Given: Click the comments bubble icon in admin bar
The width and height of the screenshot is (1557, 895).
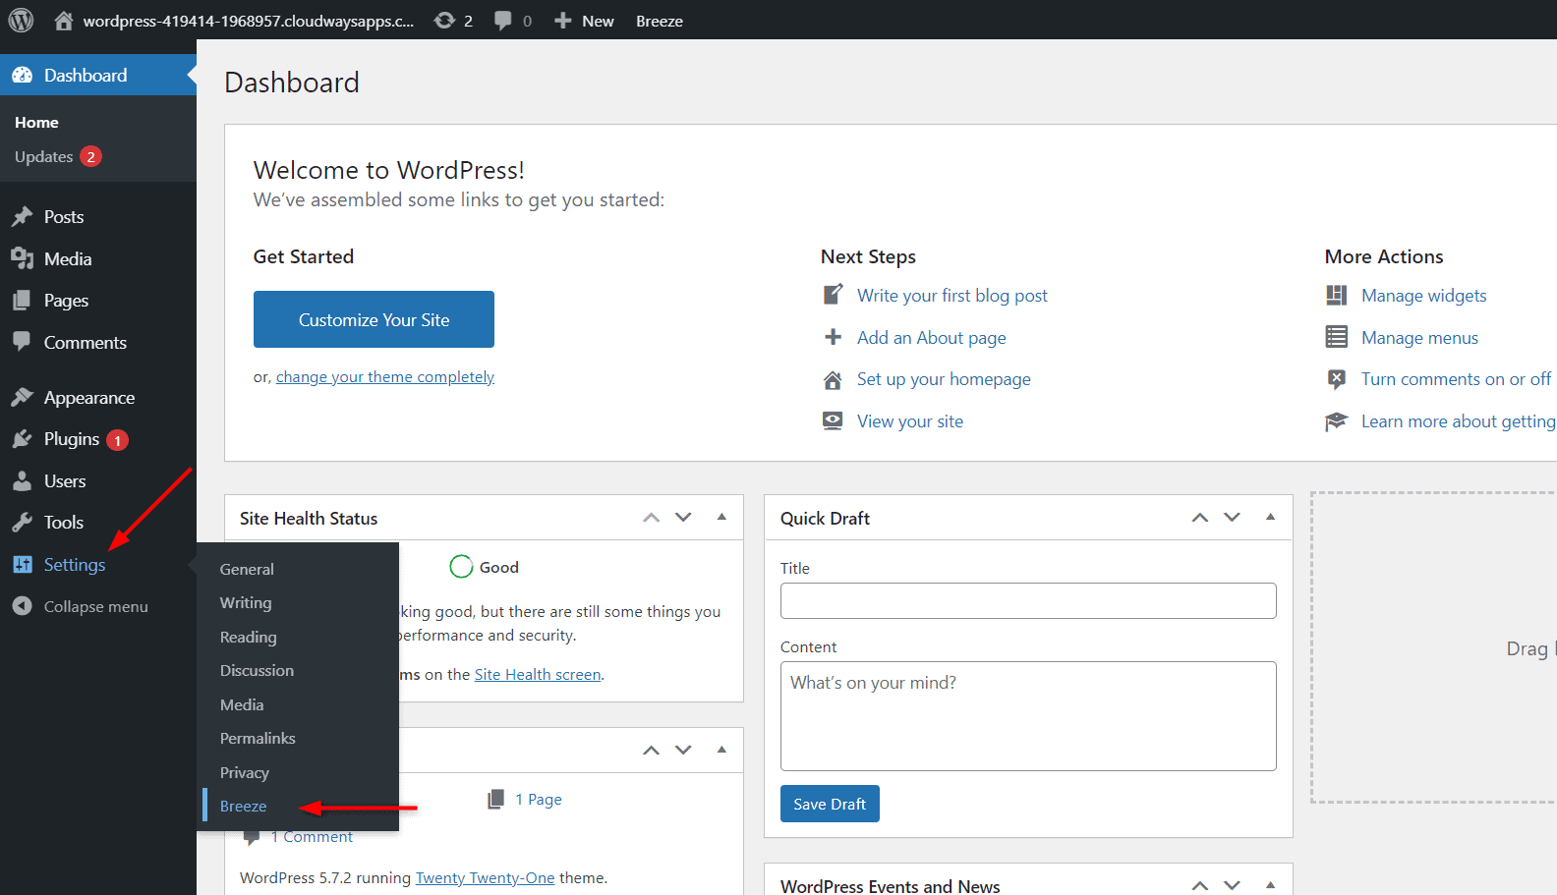Looking at the screenshot, I should 503,21.
